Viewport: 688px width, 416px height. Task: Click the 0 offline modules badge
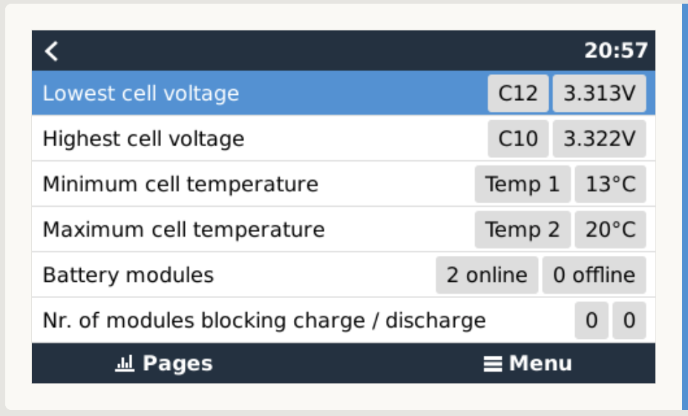click(594, 275)
